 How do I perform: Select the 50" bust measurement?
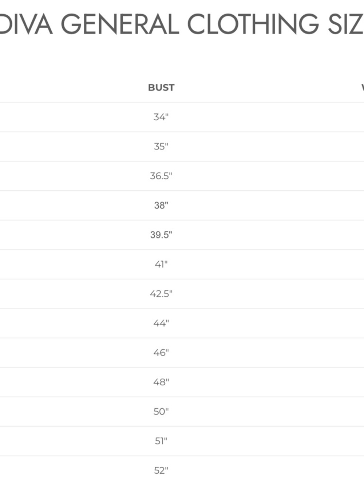tap(161, 412)
